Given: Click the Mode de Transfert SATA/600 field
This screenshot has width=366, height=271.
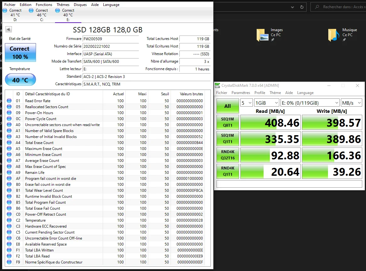Looking at the screenshot, I should point(111,61).
